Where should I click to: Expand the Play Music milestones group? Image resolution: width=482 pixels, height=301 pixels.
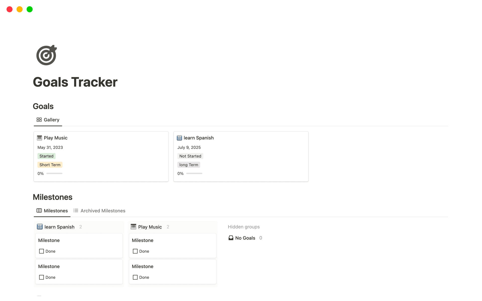[x=150, y=227]
